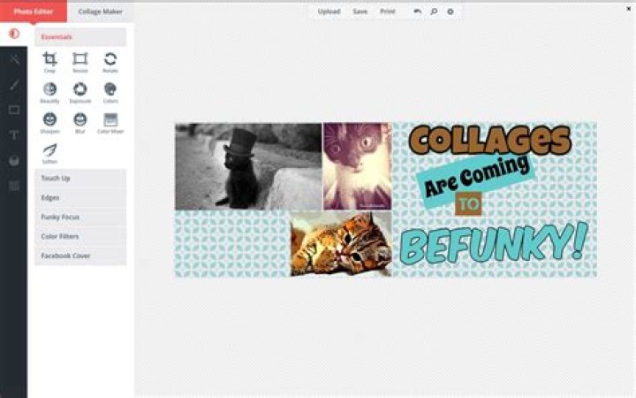Open the Colors adjustment tool
Screen dimensions: 636x398
click(110, 93)
